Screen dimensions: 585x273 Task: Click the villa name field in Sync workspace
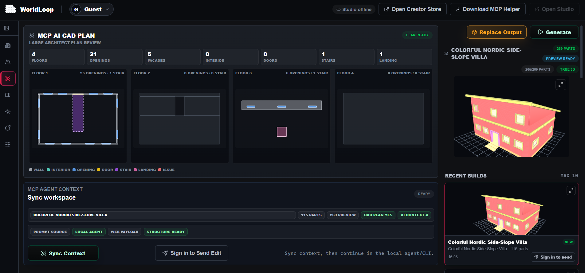(x=163, y=215)
